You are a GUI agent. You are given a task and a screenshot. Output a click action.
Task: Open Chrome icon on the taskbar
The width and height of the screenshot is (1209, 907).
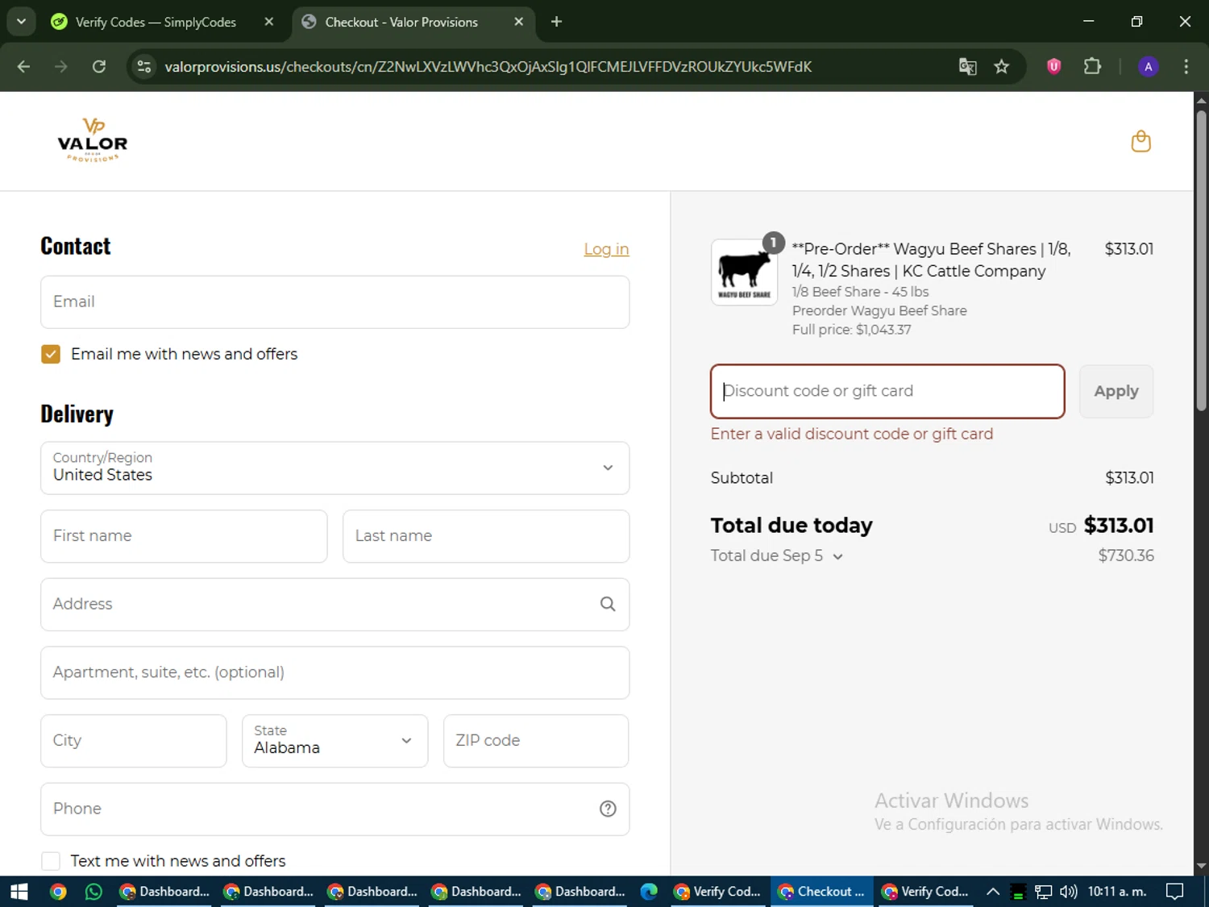[x=58, y=891]
